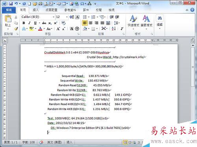197x147 pixels.
Task: Create a new blank document icon
Action: tap(30, 4)
